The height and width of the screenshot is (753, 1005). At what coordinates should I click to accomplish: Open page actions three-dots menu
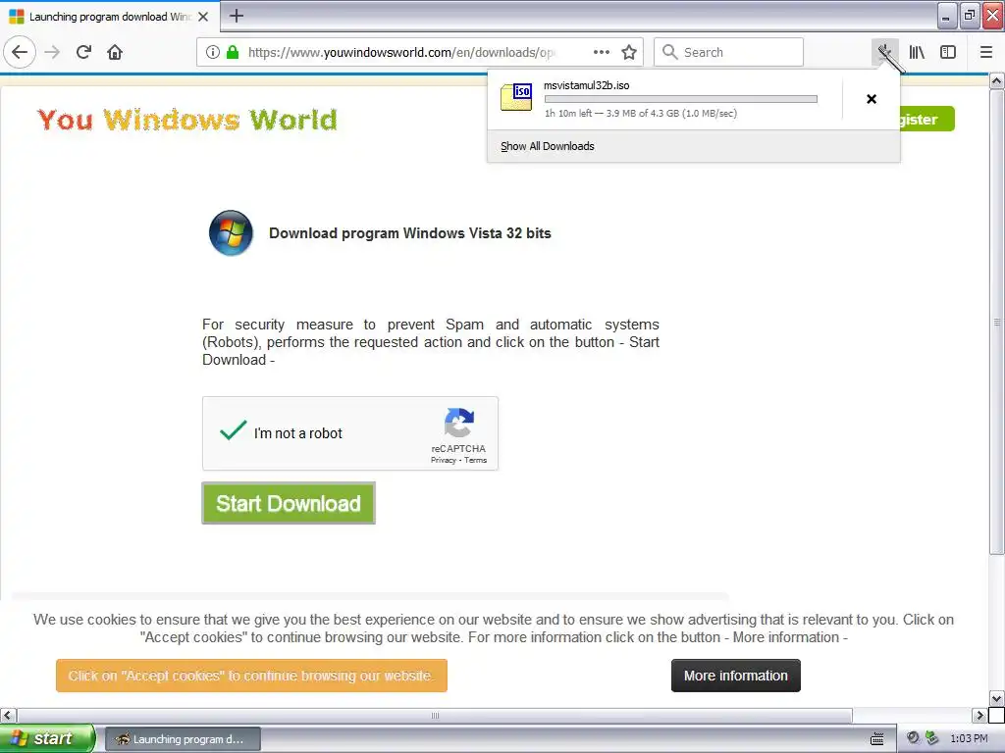click(x=602, y=52)
